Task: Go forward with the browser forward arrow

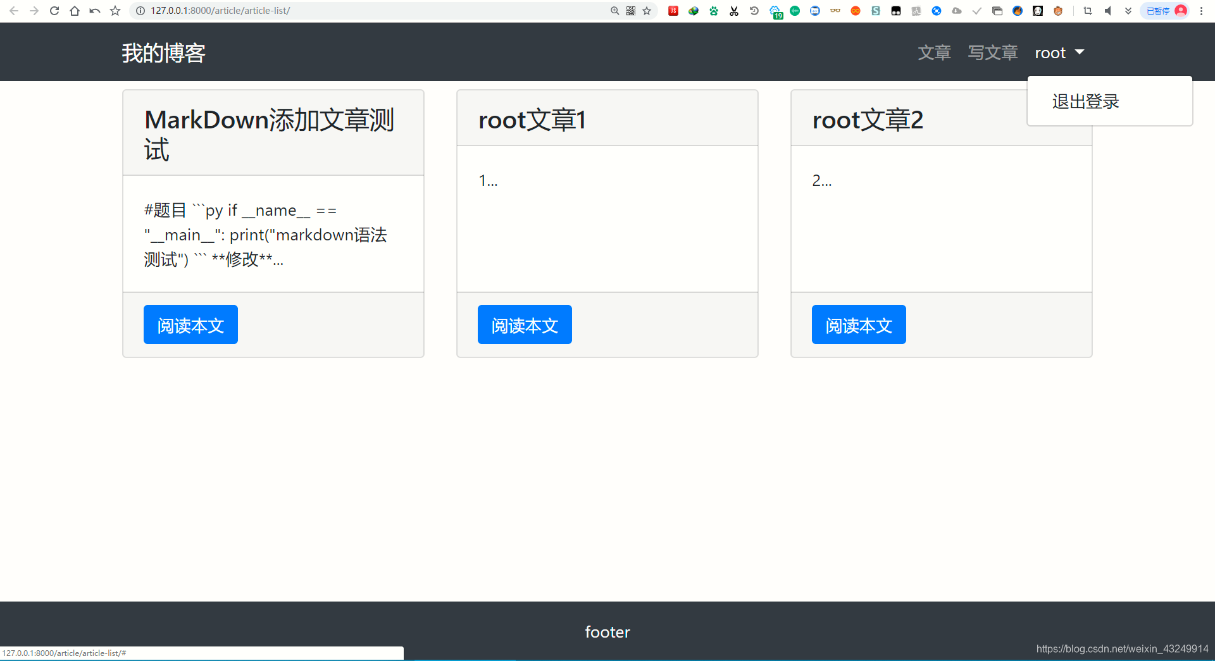Action: point(34,11)
